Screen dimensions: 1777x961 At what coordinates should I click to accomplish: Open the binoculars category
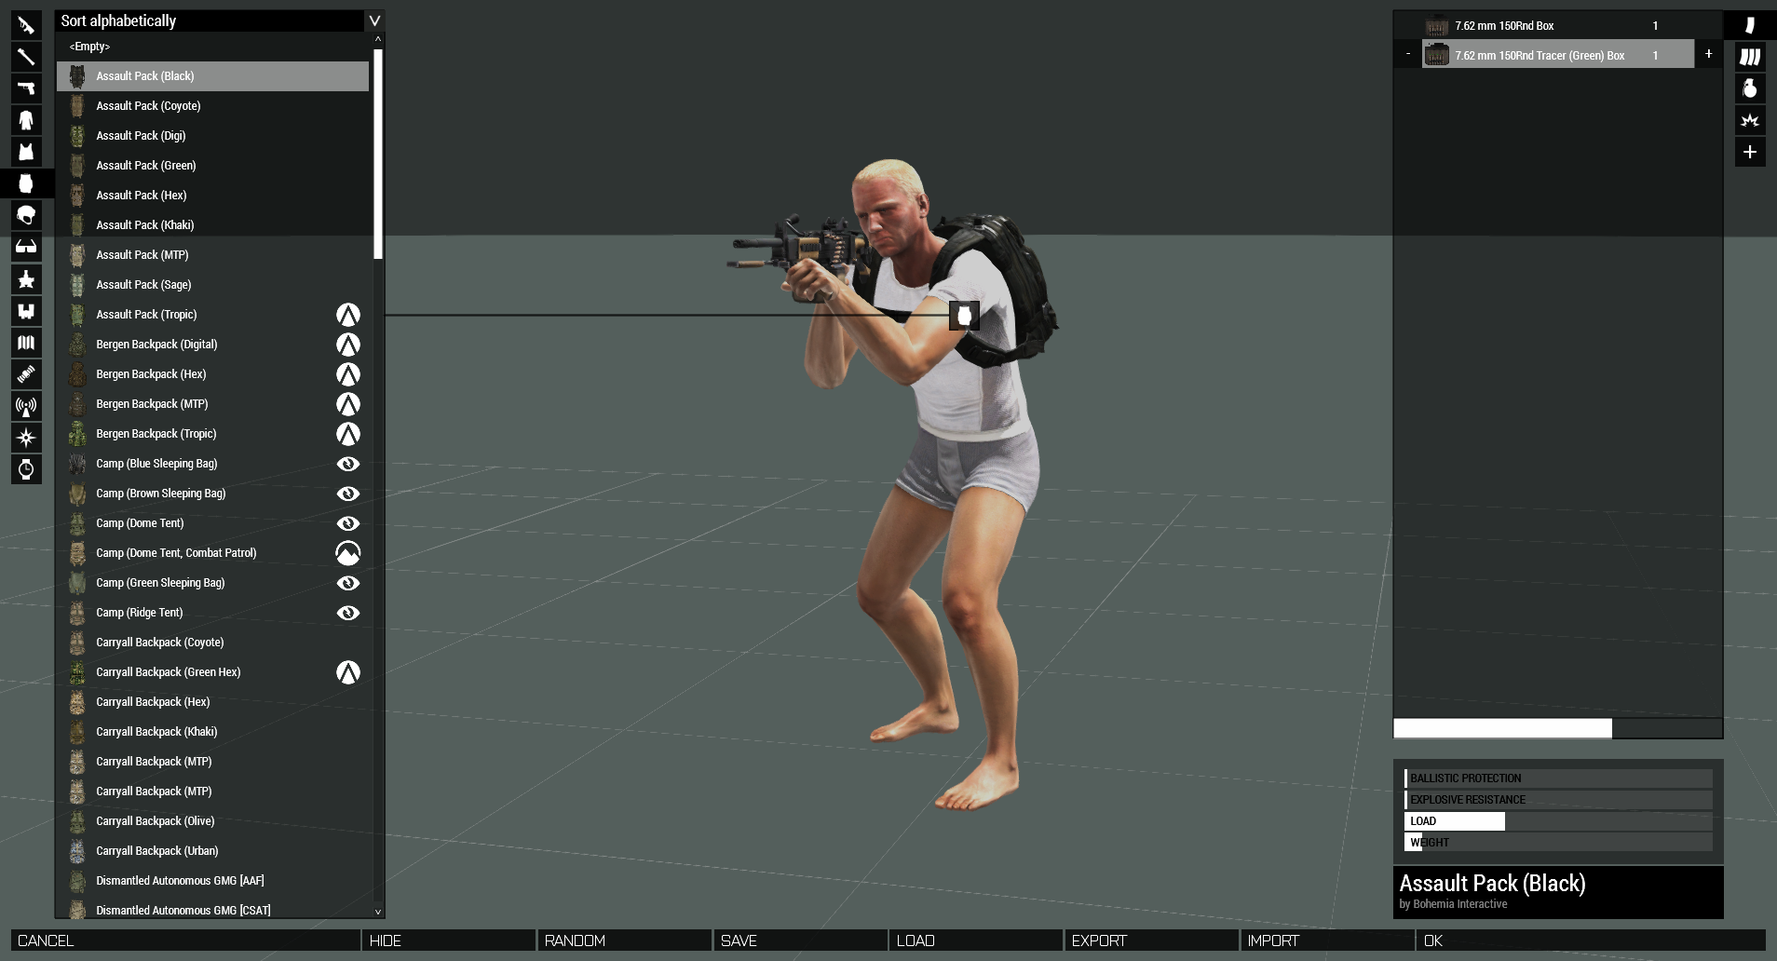(x=26, y=310)
